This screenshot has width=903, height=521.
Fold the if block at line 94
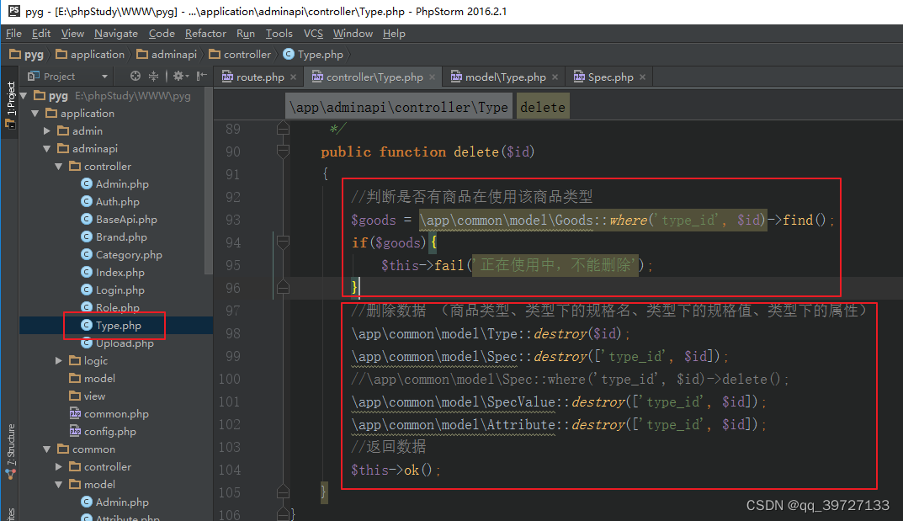coord(283,242)
